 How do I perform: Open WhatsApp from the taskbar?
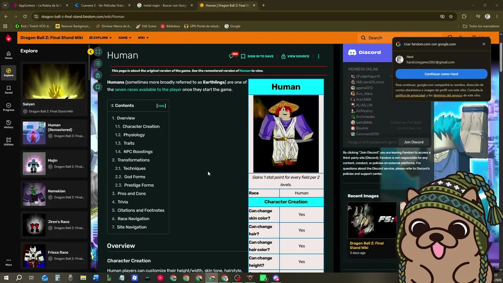click(x=263, y=278)
